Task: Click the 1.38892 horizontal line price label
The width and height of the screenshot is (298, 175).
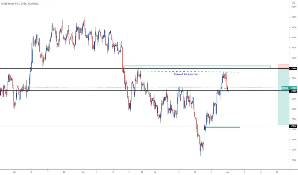Action: (294, 91)
